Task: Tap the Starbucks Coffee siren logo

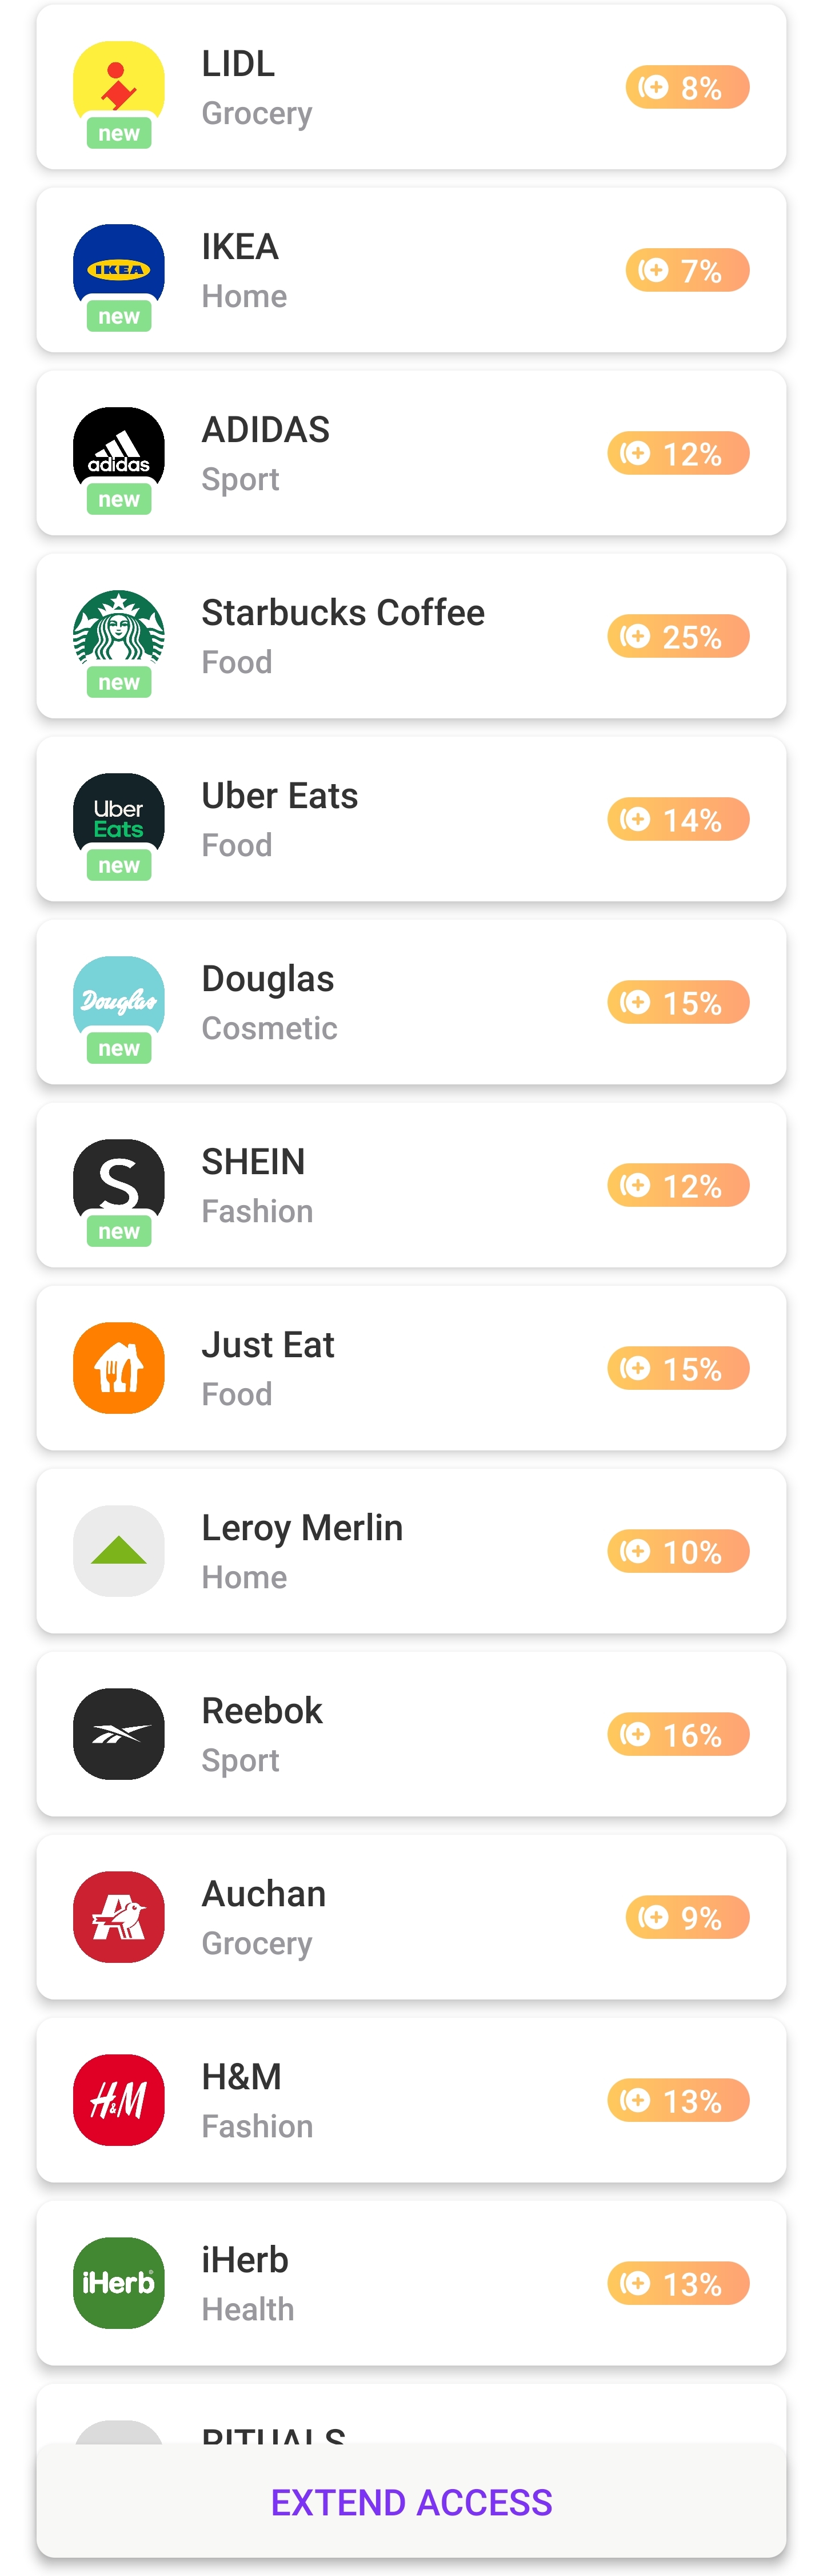Action: [x=119, y=636]
